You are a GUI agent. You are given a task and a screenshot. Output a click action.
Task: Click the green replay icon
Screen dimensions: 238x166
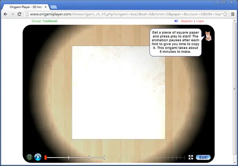point(29,157)
